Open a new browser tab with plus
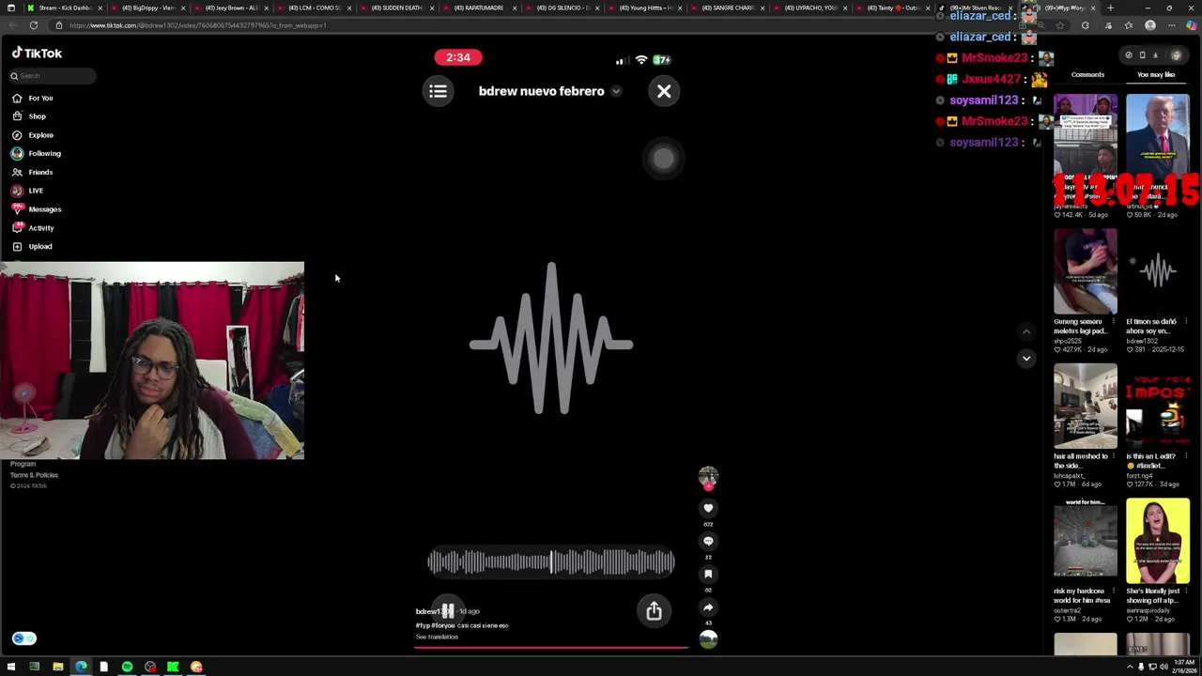This screenshot has width=1202, height=676. pos(1110,8)
